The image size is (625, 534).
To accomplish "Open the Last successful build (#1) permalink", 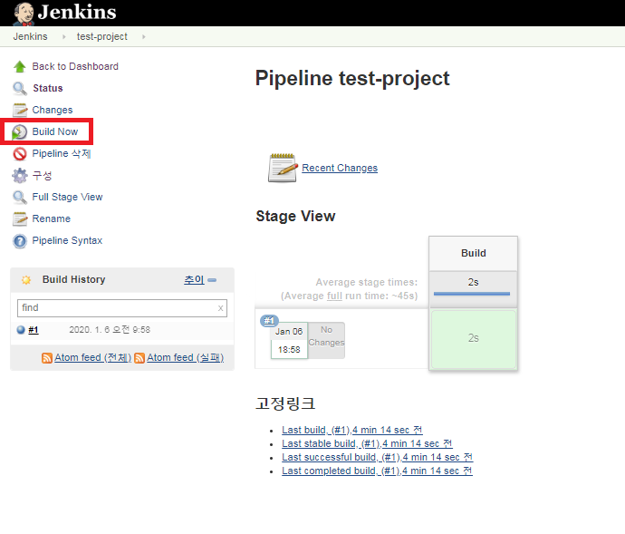I will (377, 457).
